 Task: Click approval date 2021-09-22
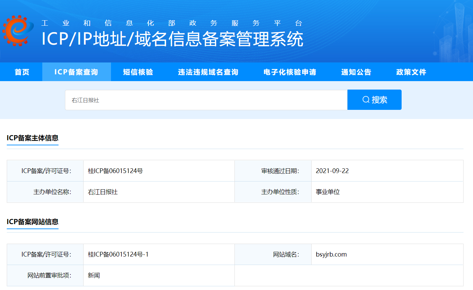[332, 171]
